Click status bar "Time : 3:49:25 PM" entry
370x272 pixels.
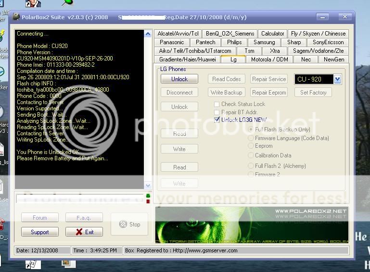pyautogui.click(x=97, y=250)
